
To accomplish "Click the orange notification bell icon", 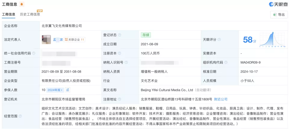I will click(x=22, y=4).
